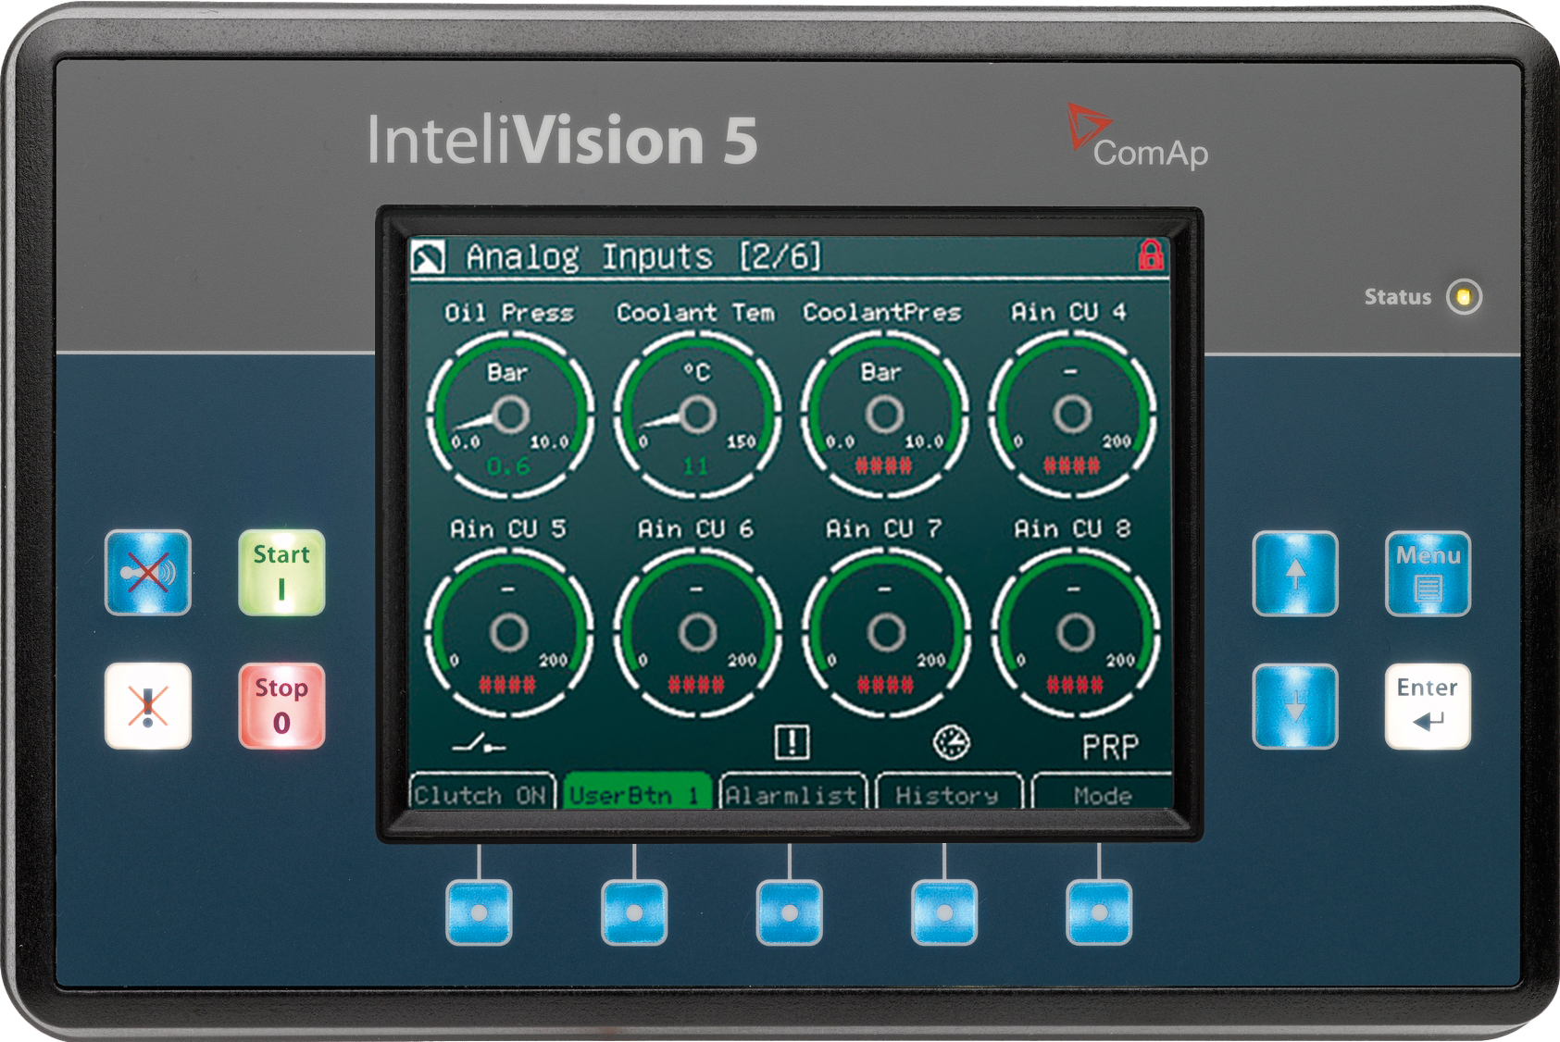Click the PRP status text
Viewport: 1560px width, 1042px height.
point(1110,746)
